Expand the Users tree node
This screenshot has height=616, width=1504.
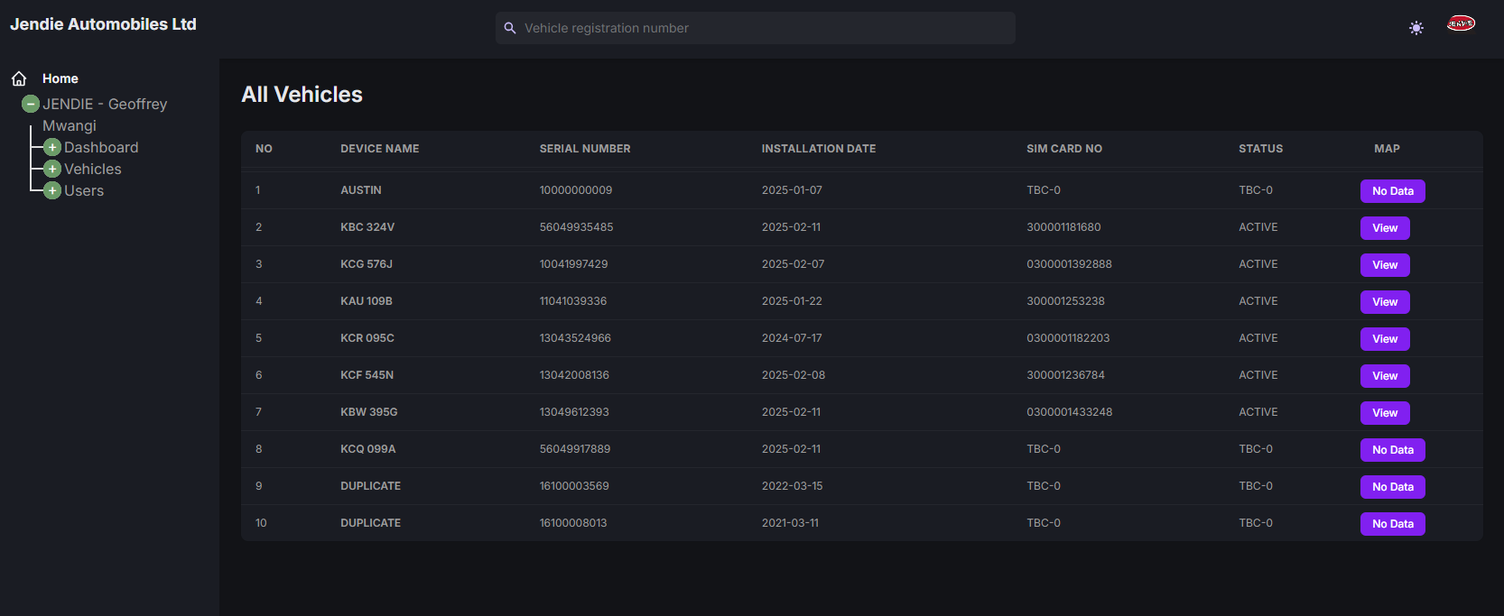tap(52, 191)
